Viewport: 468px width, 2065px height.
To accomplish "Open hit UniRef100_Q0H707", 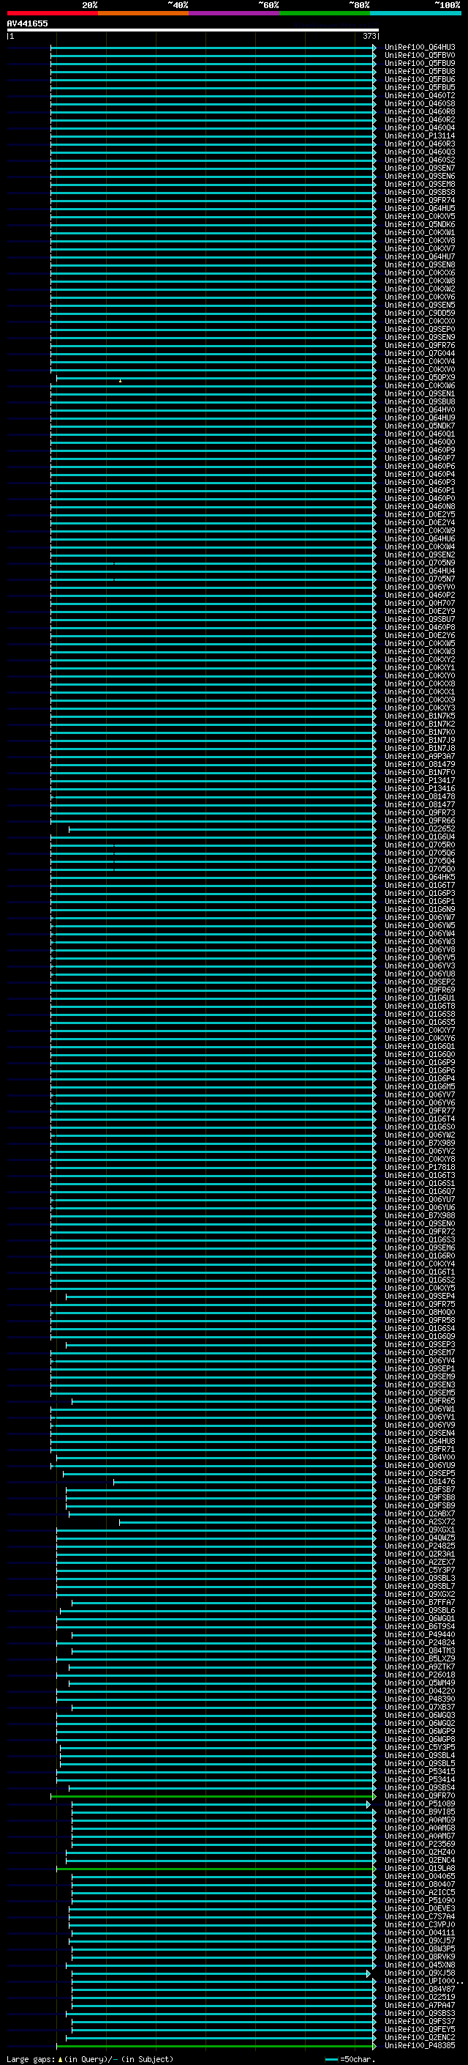I will [x=420, y=604].
